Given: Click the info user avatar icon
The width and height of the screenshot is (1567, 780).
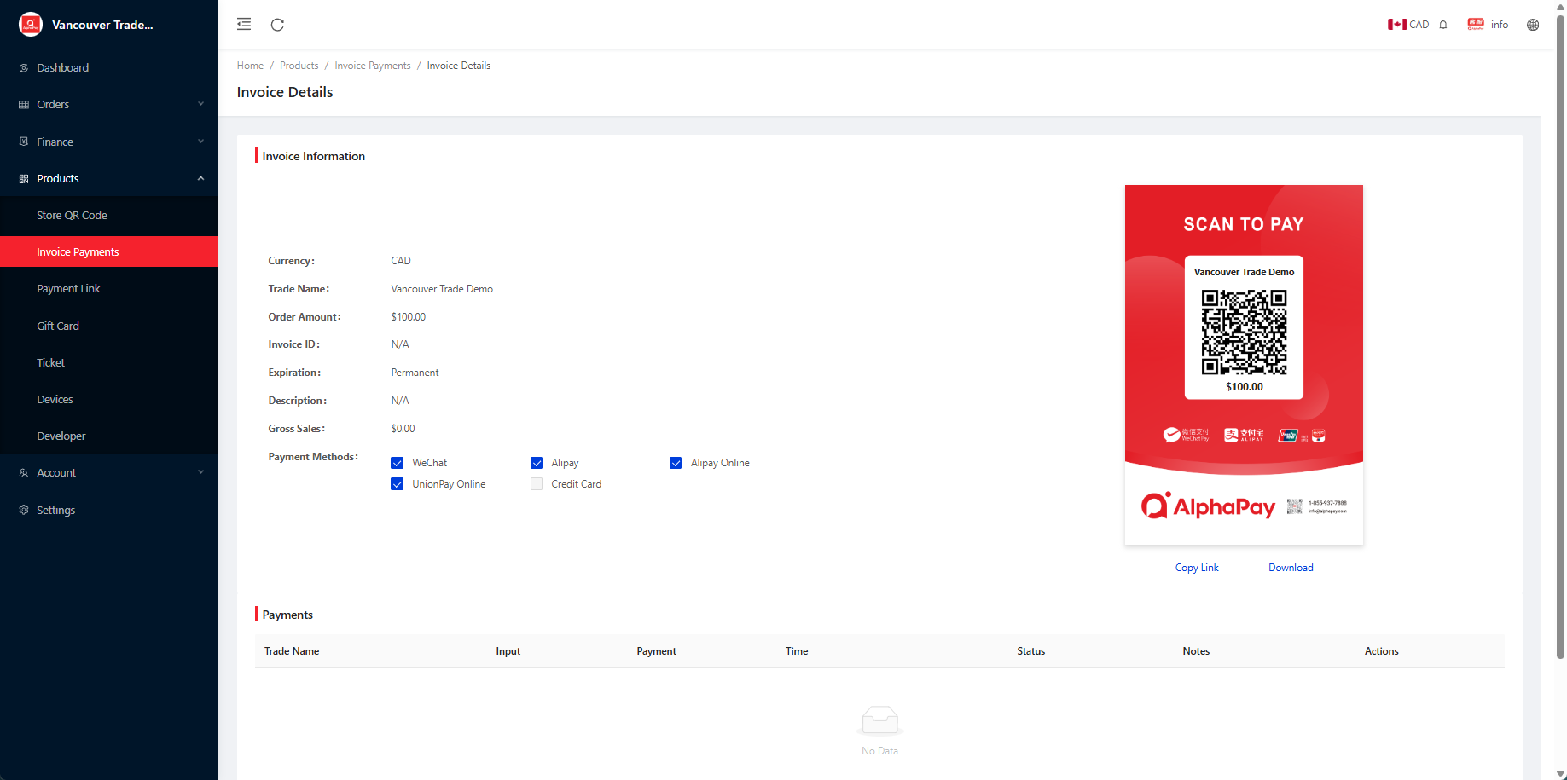Looking at the screenshot, I should 1476,25.
